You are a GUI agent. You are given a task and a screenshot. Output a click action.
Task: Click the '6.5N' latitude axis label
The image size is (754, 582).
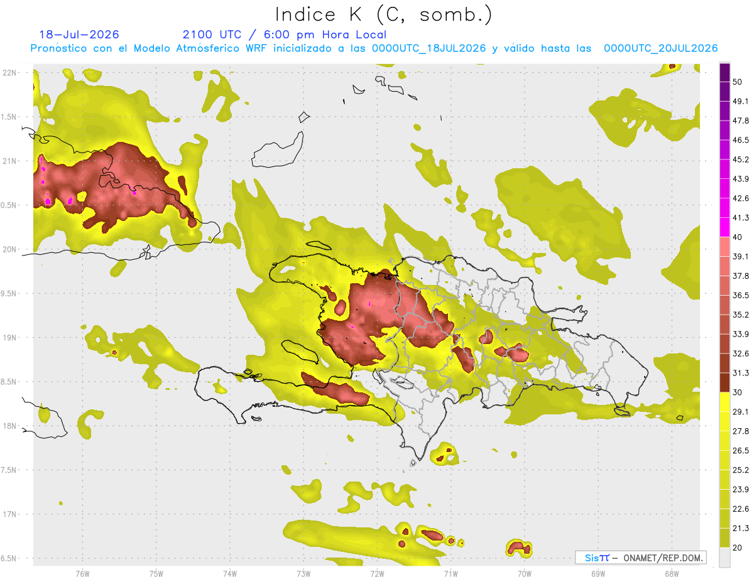point(9,558)
